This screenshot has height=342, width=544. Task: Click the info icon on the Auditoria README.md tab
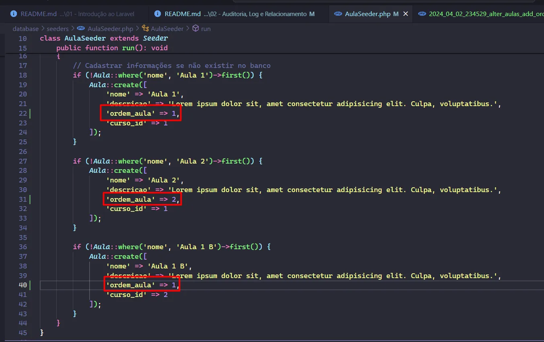[158, 14]
